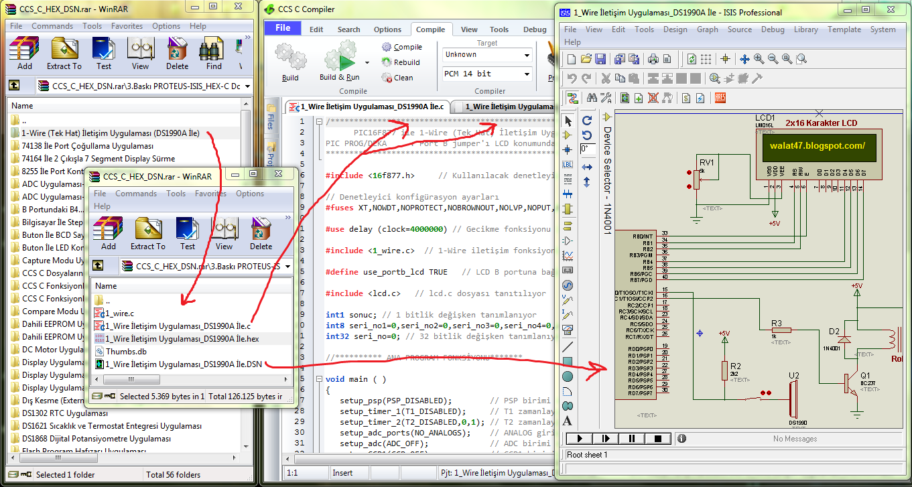The height and width of the screenshot is (487, 912).
Task: Go up one level in front WinRAR window
Action: pyautogui.click(x=99, y=266)
